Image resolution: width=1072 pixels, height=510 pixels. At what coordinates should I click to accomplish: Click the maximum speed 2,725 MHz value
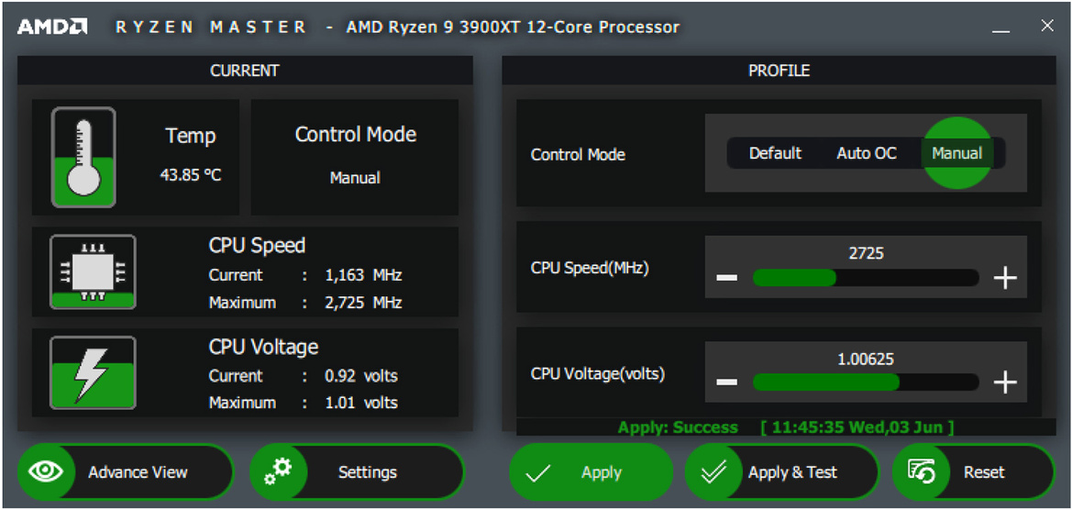(x=363, y=302)
